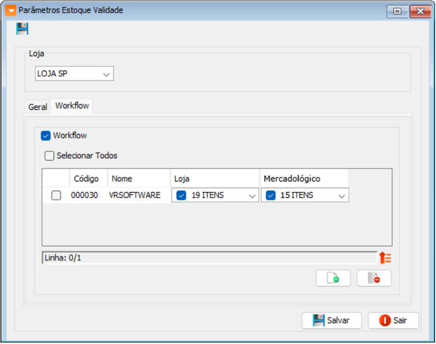
Task: Select the row checkbox for code 000030
Action: click(x=56, y=195)
